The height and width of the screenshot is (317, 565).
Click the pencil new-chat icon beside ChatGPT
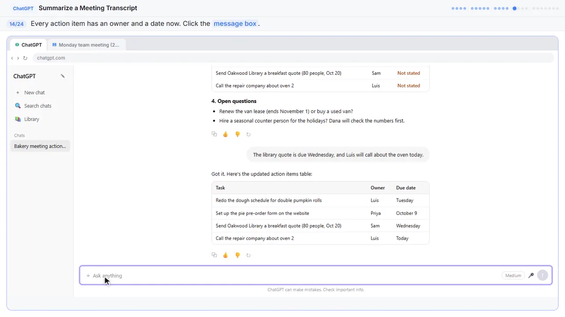click(x=63, y=76)
